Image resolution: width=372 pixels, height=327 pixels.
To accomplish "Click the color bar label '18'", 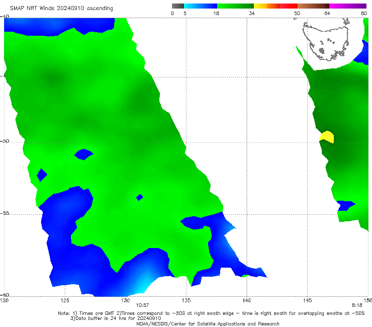I will 216,14.
